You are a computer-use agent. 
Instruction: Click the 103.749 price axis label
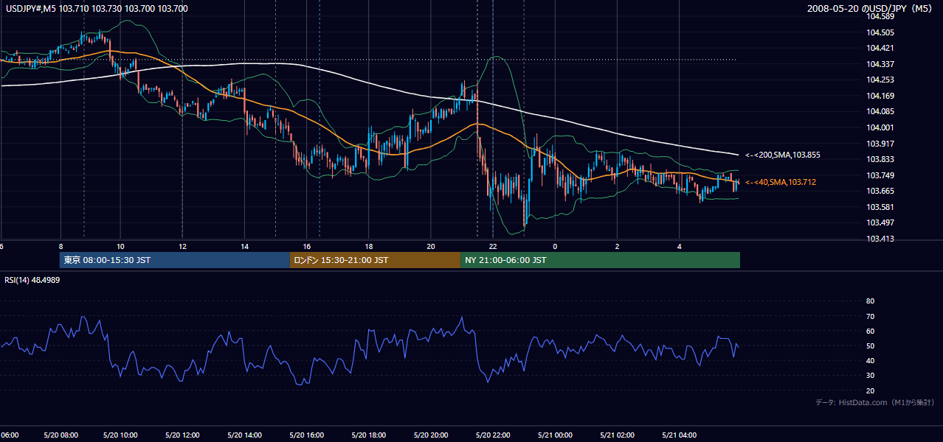880,175
